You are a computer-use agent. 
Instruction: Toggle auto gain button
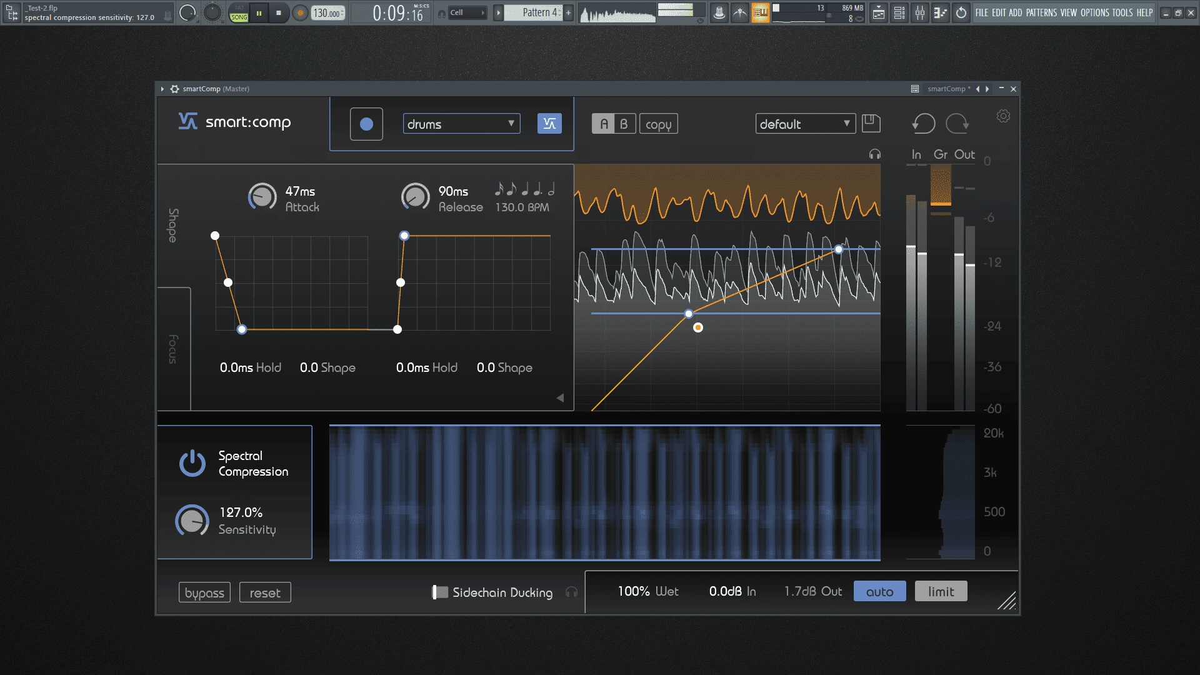(x=879, y=591)
